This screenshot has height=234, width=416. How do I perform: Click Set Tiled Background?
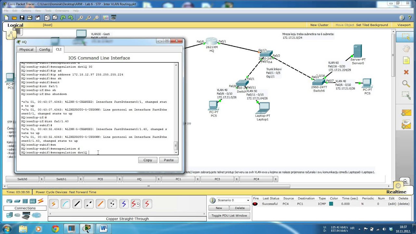[x=372, y=25]
